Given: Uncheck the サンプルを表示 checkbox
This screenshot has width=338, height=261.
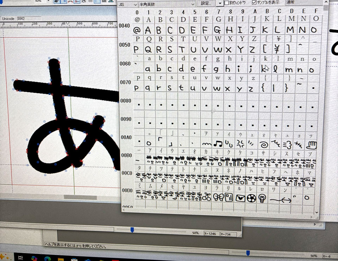Looking at the screenshot, I should 254,3.
